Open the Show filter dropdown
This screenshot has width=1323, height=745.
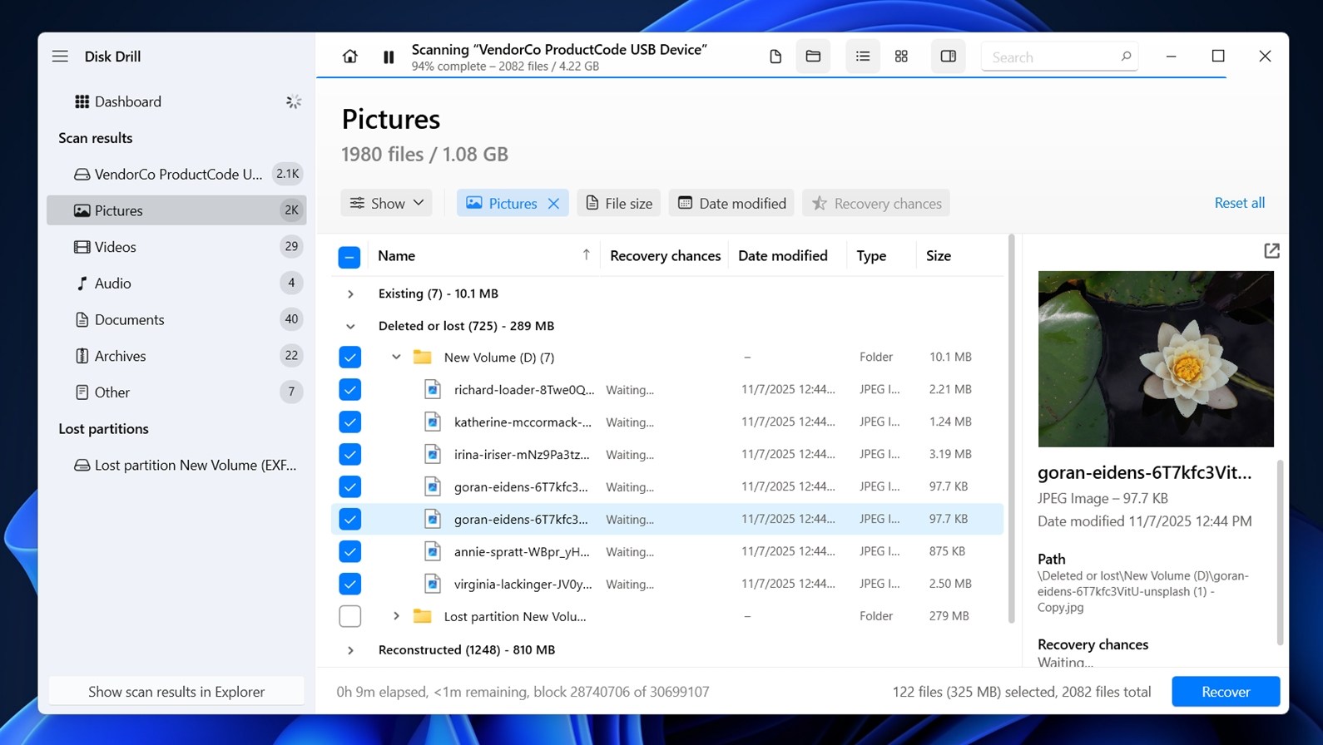[x=386, y=204]
